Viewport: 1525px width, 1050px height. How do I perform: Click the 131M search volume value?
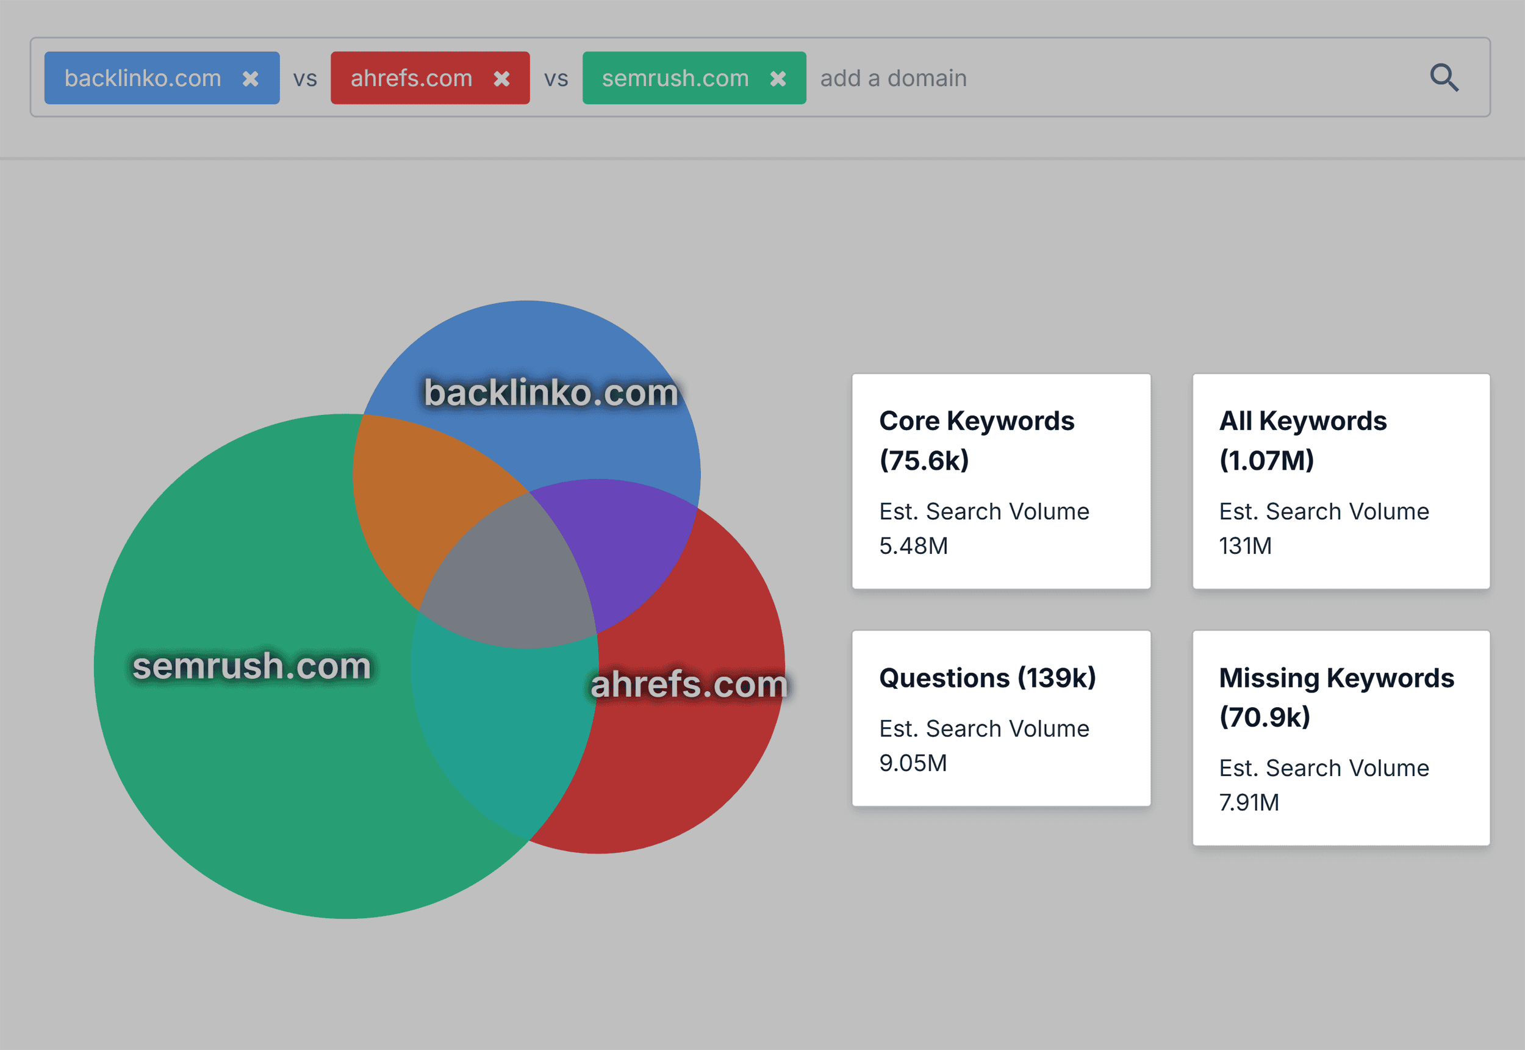(x=1245, y=546)
